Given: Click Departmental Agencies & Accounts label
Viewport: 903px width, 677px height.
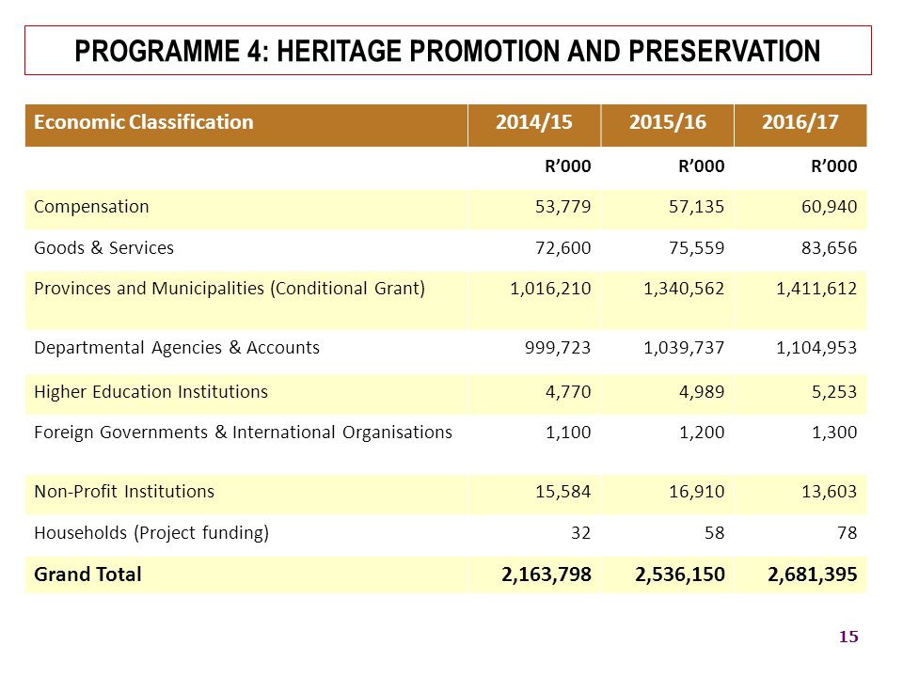Looking at the screenshot, I should 177,348.
